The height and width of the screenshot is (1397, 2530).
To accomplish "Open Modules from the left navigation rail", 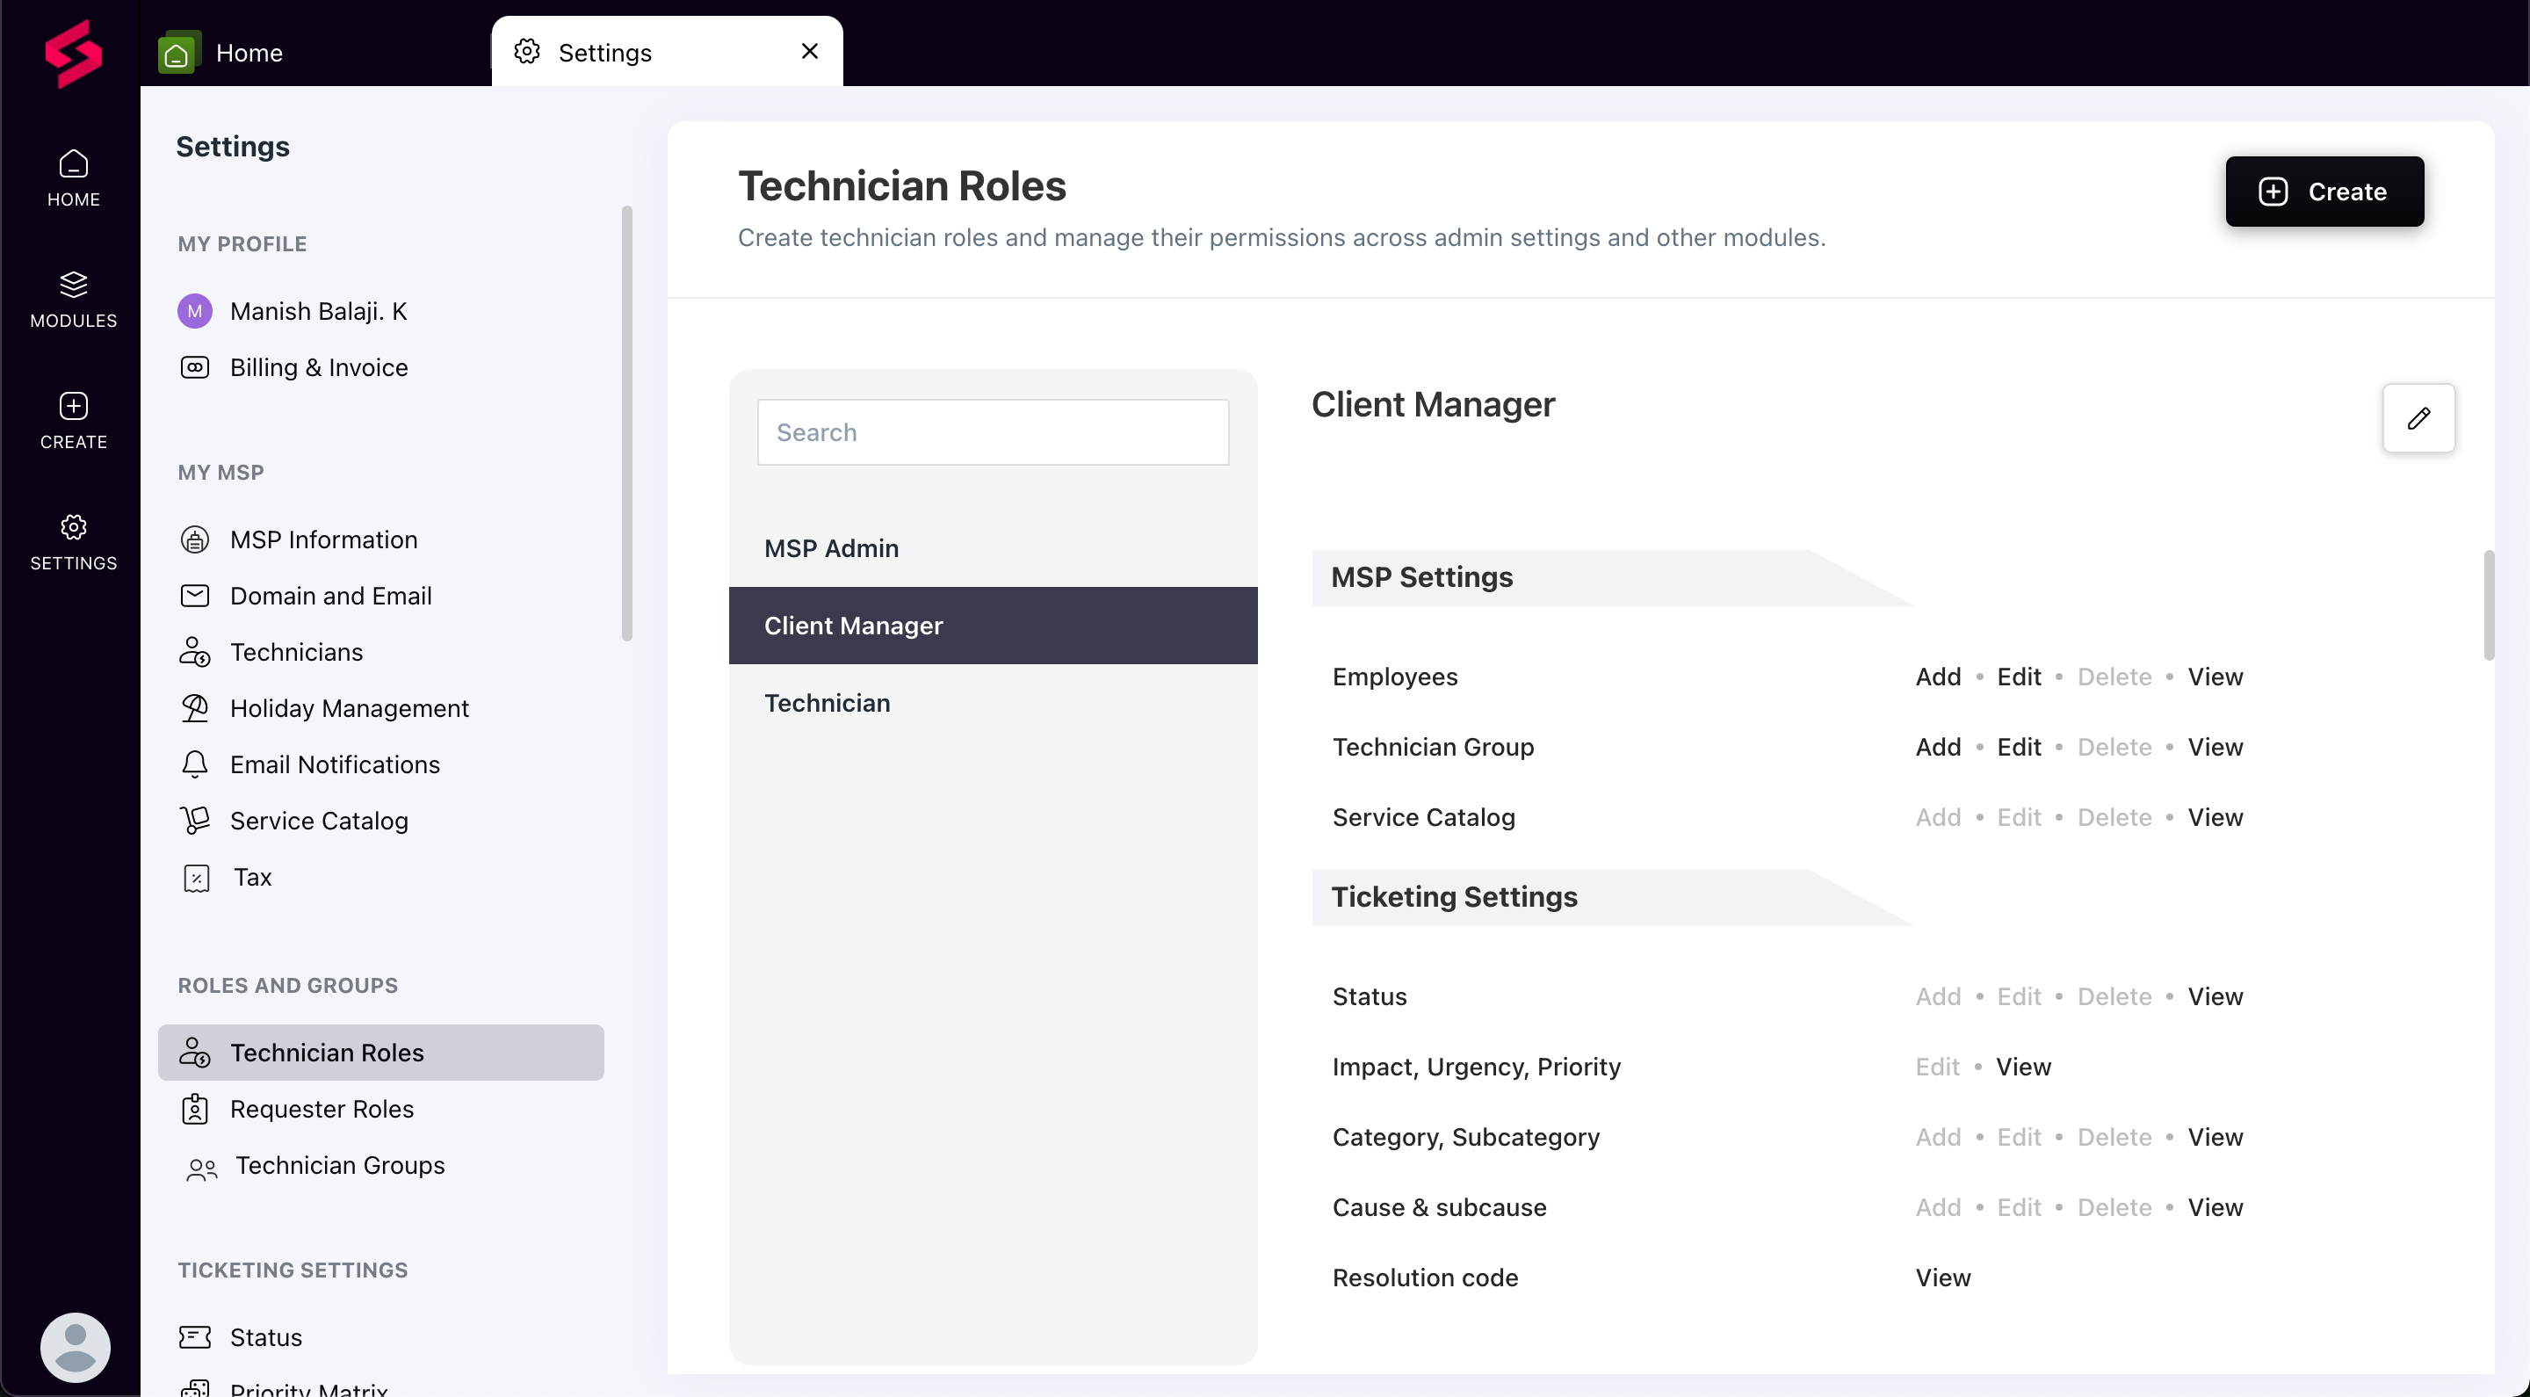I will [x=74, y=298].
